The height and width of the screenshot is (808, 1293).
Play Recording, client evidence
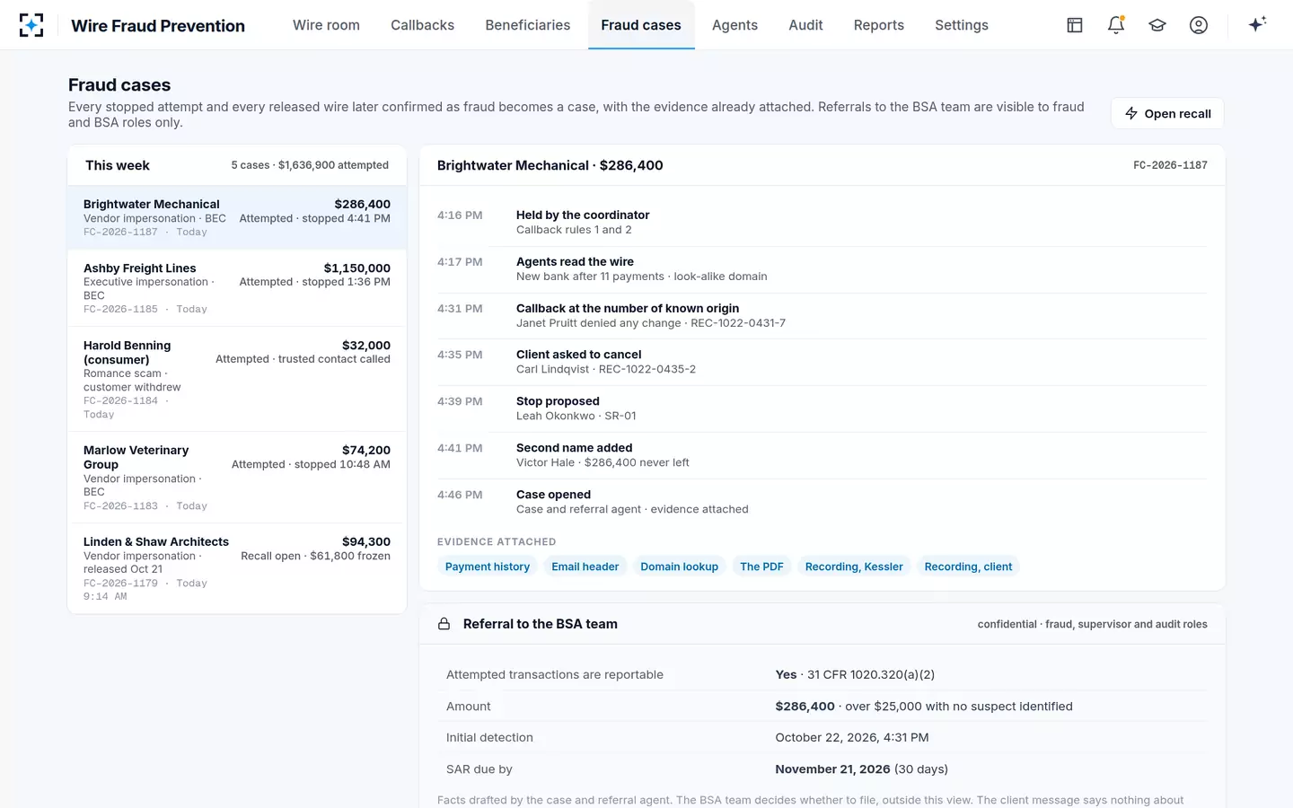point(968,566)
